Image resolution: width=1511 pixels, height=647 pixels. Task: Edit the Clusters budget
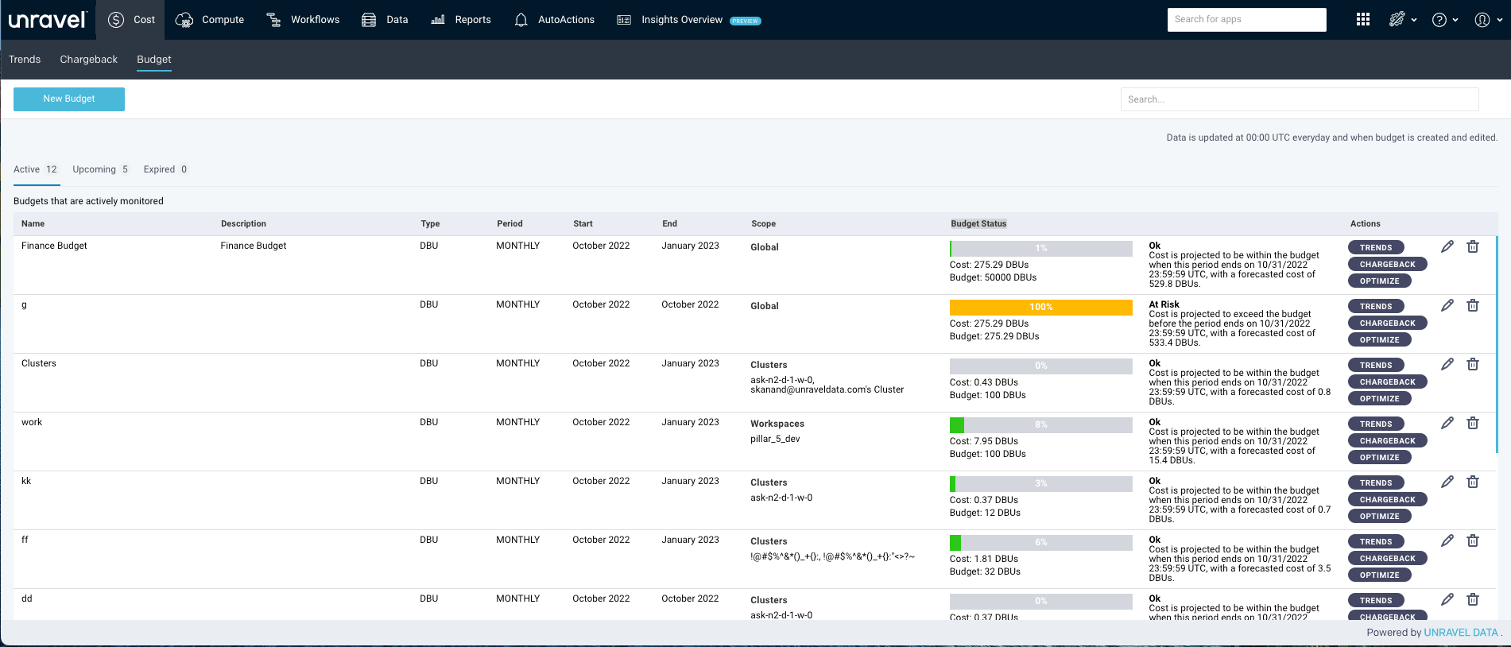click(1447, 364)
